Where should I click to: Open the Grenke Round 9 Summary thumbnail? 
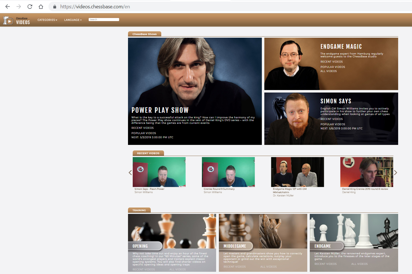228,172
